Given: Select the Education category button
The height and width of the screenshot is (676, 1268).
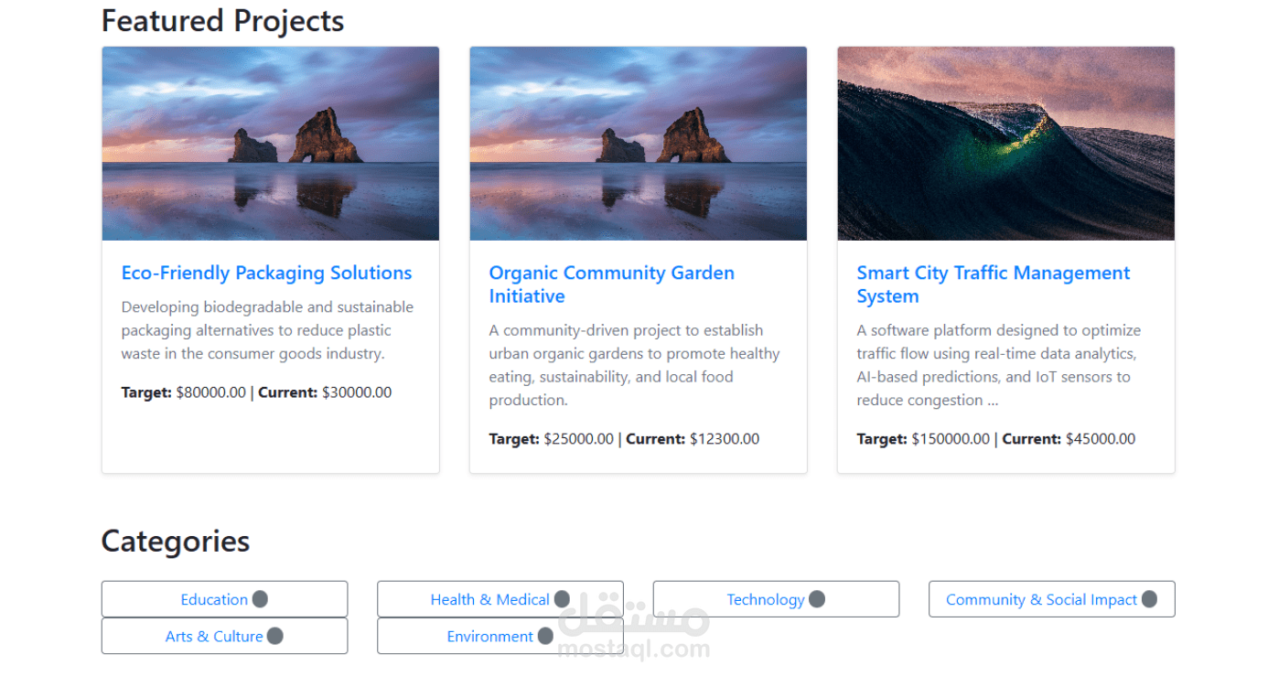Looking at the screenshot, I should tap(224, 599).
